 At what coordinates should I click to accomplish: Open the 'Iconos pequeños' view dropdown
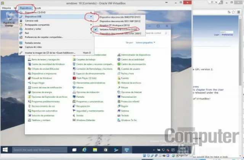(x=146, y=43)
